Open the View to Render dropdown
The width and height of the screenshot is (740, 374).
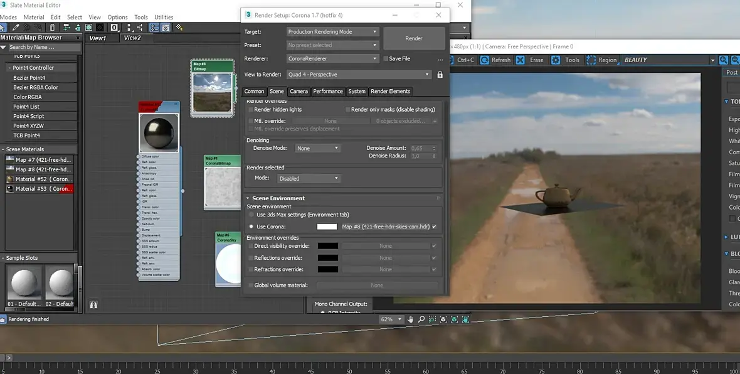[x=359, y=75]
